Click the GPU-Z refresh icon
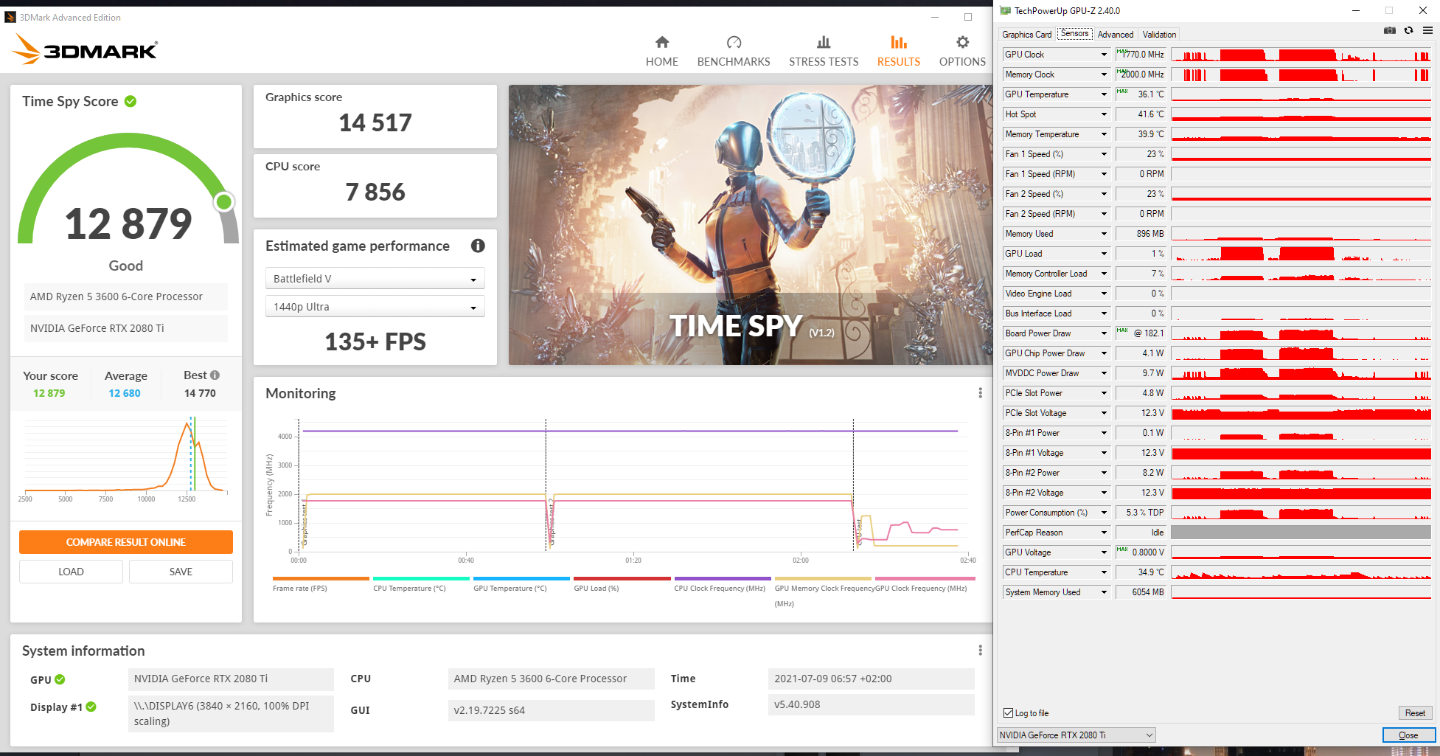The width and height of the screenshot is (1440, 756). point(1408,30)
